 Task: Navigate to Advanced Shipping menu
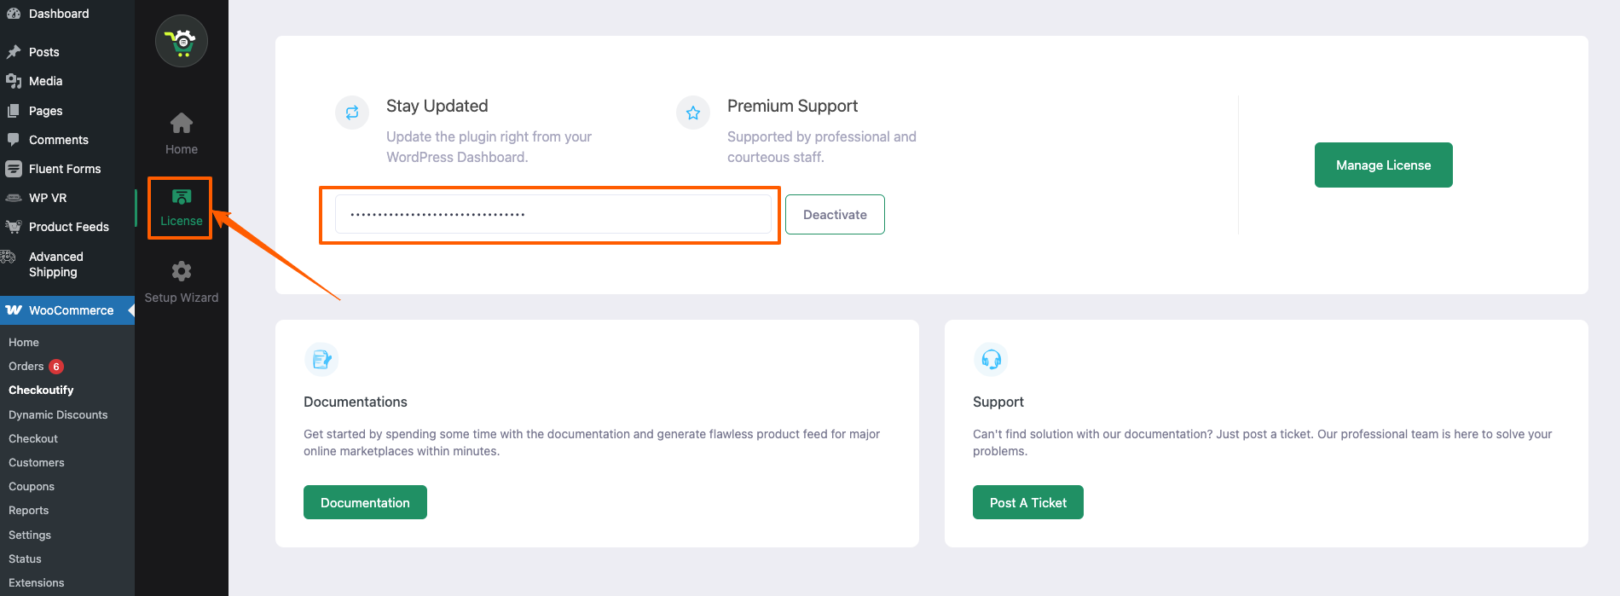click(55, 264)
